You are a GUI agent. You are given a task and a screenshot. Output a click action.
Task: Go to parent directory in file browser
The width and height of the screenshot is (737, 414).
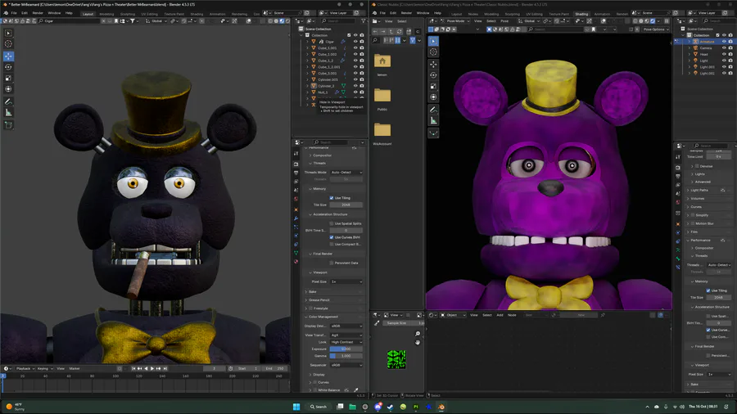tap(391, 31)
